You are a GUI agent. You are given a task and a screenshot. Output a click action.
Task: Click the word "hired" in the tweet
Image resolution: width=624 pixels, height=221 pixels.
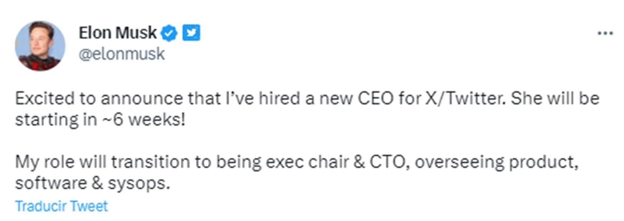click(x=279, y=98)
